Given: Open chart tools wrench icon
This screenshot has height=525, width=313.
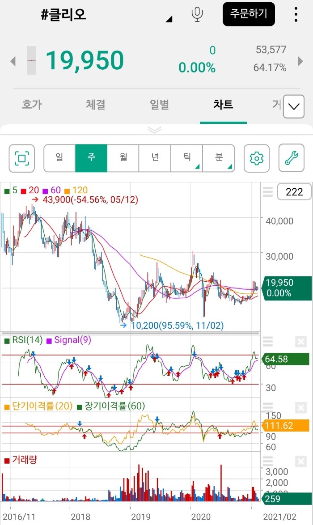Looking at the screenshot, I should pyautogui.click(x=292, y=158).
